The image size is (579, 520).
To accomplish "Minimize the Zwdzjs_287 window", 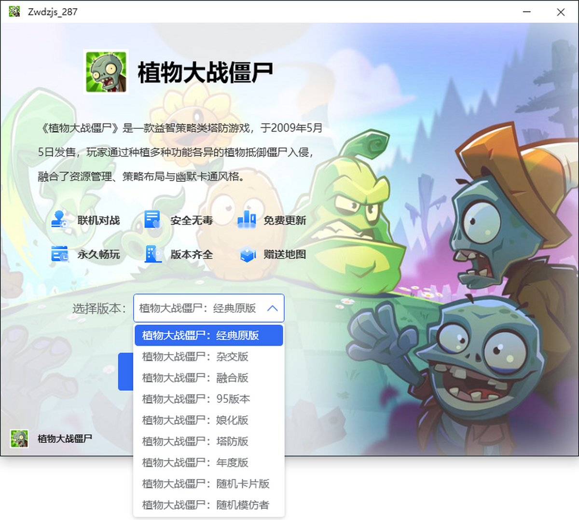I will pos(527,12).
